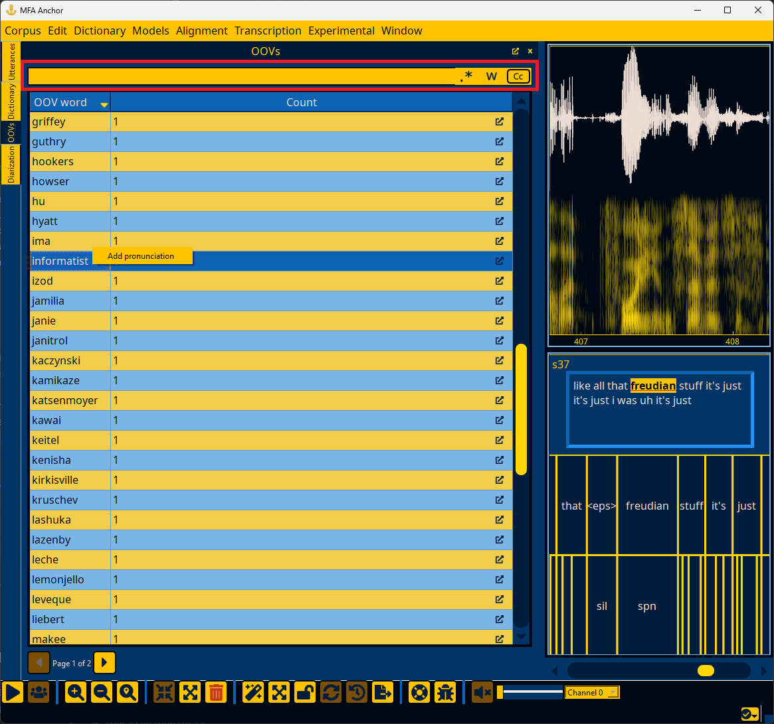Zoom in on the waveform
774x724 pixels.
76,693
